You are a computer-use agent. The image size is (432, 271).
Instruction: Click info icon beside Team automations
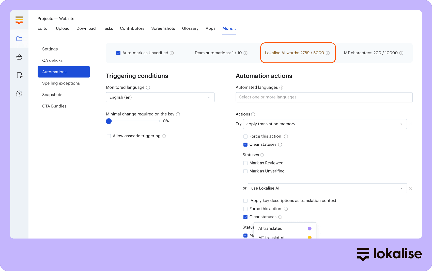pyautogui.click(x=245, y=53)
